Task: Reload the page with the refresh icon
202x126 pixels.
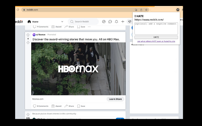Action: click(x=18, y=10)
